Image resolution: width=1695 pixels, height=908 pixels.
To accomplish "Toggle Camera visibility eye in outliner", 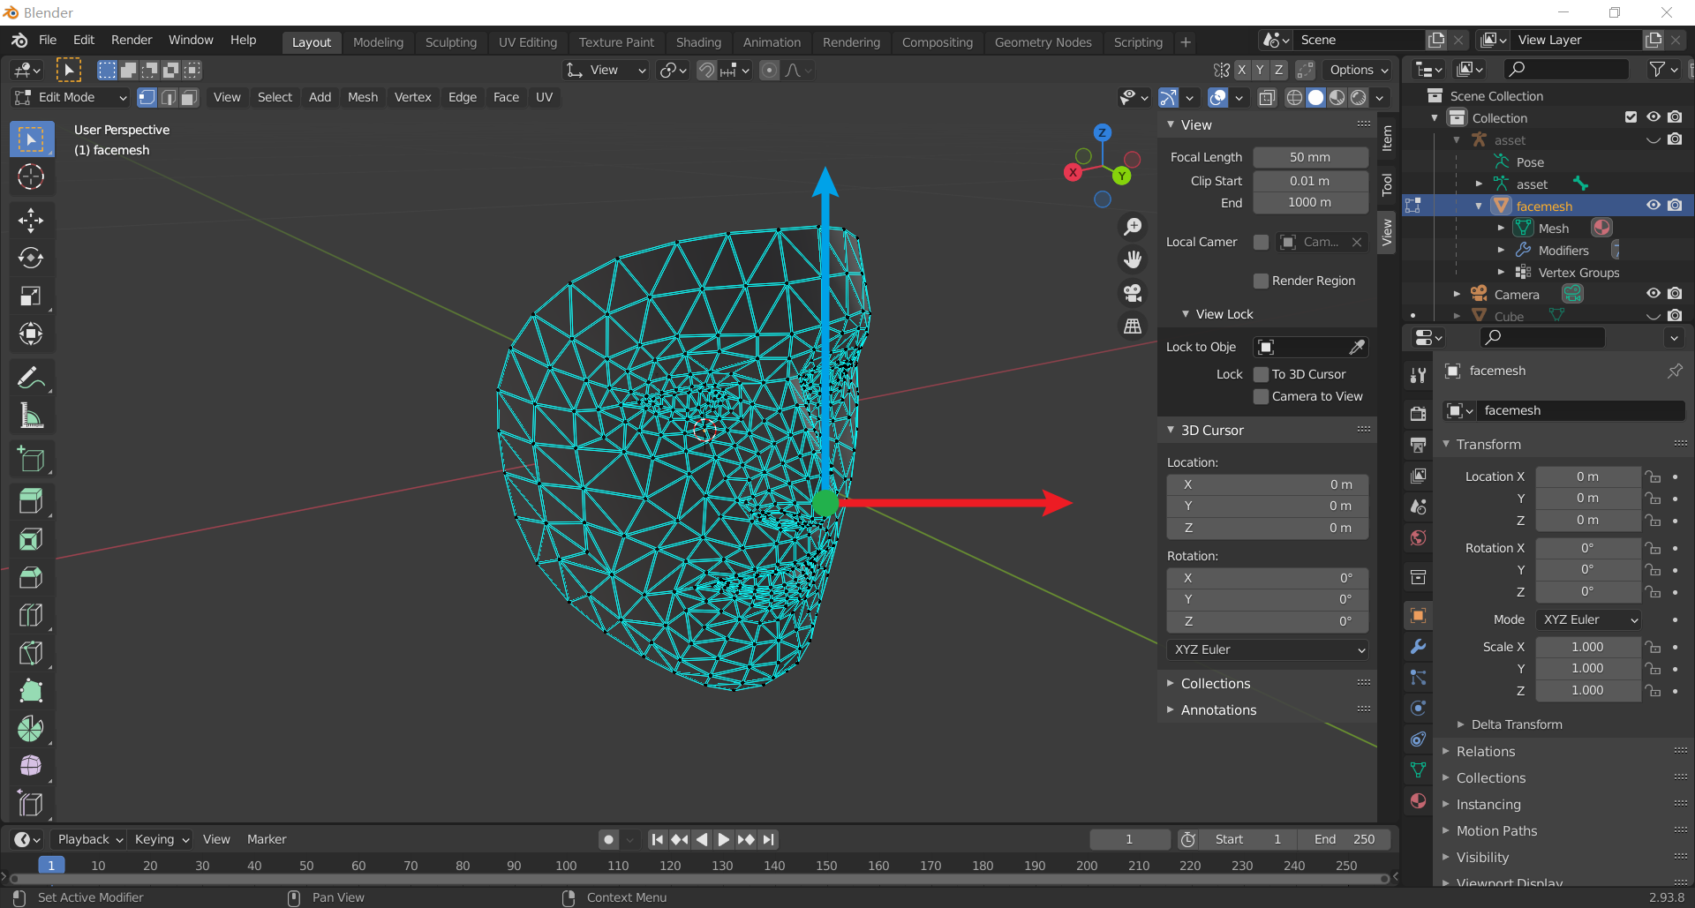I will pyautogui.click(x=1654, y=294).
